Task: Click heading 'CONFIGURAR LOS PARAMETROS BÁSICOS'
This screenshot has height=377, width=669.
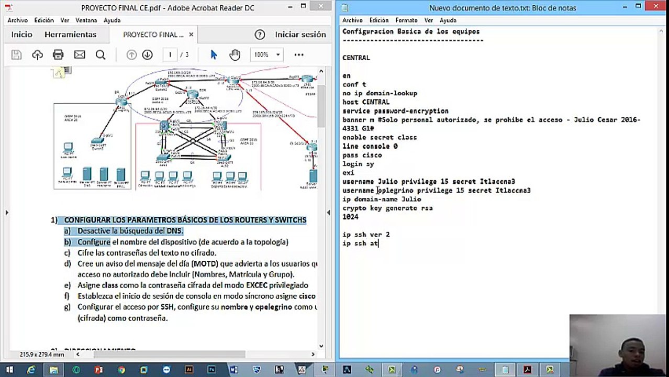Action: (x=185, y=220)
